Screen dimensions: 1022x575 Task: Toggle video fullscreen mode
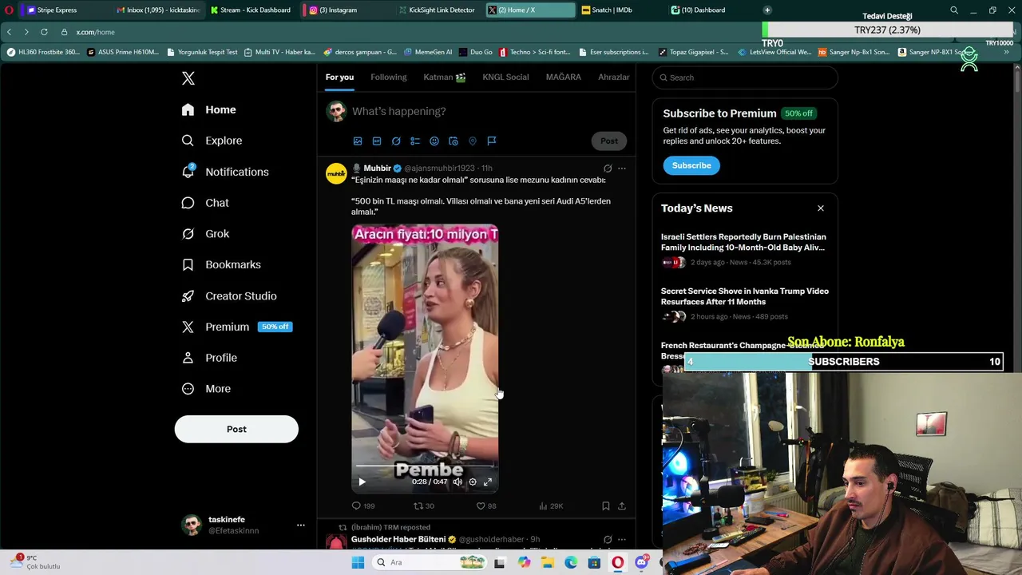488,482
